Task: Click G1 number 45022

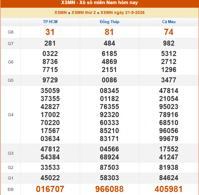Action: 50,178
